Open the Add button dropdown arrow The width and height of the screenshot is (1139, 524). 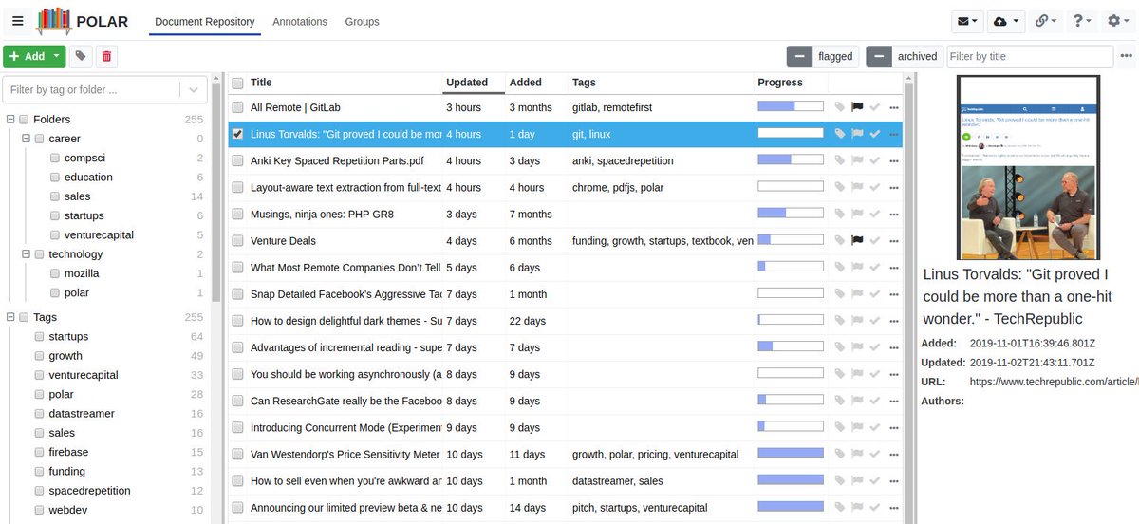(x=57, y=56)
